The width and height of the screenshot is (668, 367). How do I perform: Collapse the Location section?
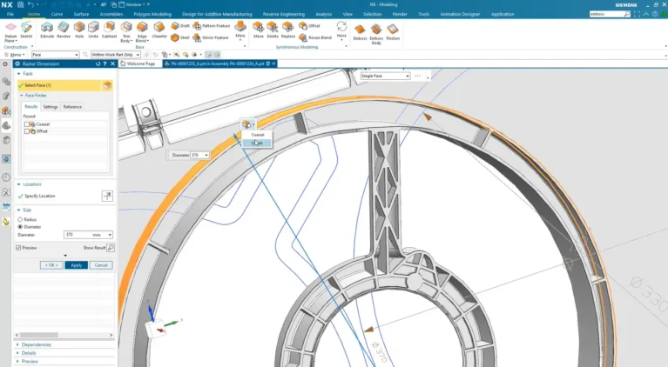pyautogui.click(x=19, y=184)
